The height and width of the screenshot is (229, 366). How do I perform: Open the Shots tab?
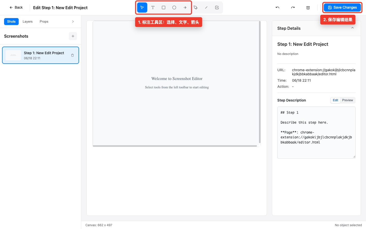pos(11,22)
